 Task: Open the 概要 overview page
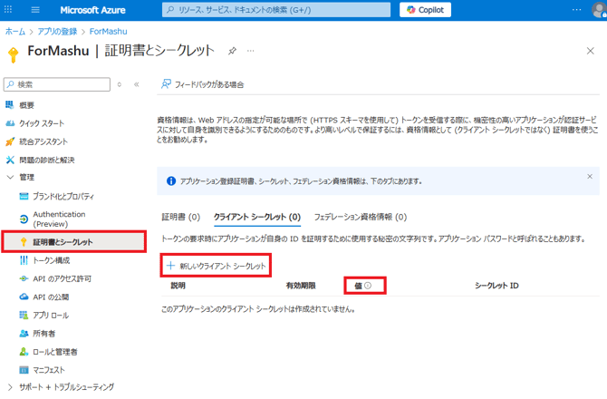[26, 105]
